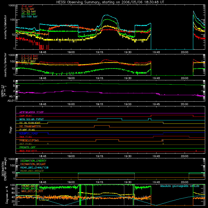
Task: Select the red 3-6 keV legend label
Action: (x=27, y=6)
